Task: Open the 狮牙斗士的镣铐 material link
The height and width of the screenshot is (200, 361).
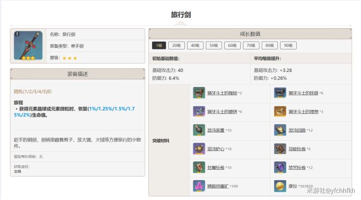Action: 222,111
